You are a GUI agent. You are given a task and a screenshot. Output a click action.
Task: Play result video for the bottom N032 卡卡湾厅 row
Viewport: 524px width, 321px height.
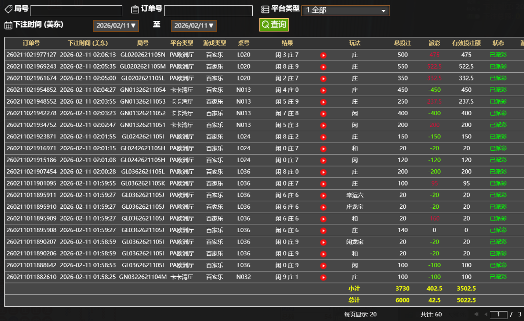tap(324, 277)
